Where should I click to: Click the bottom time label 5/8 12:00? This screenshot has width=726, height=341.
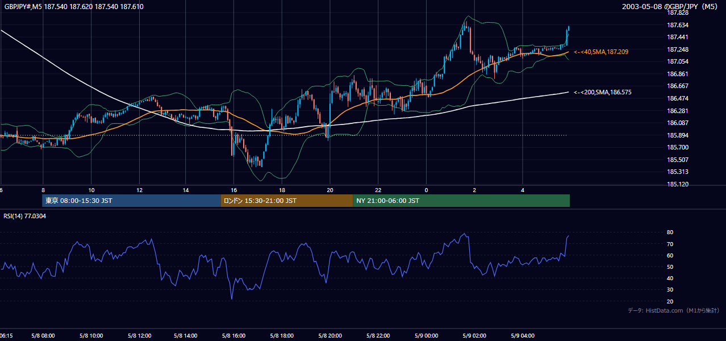point(139,336)
